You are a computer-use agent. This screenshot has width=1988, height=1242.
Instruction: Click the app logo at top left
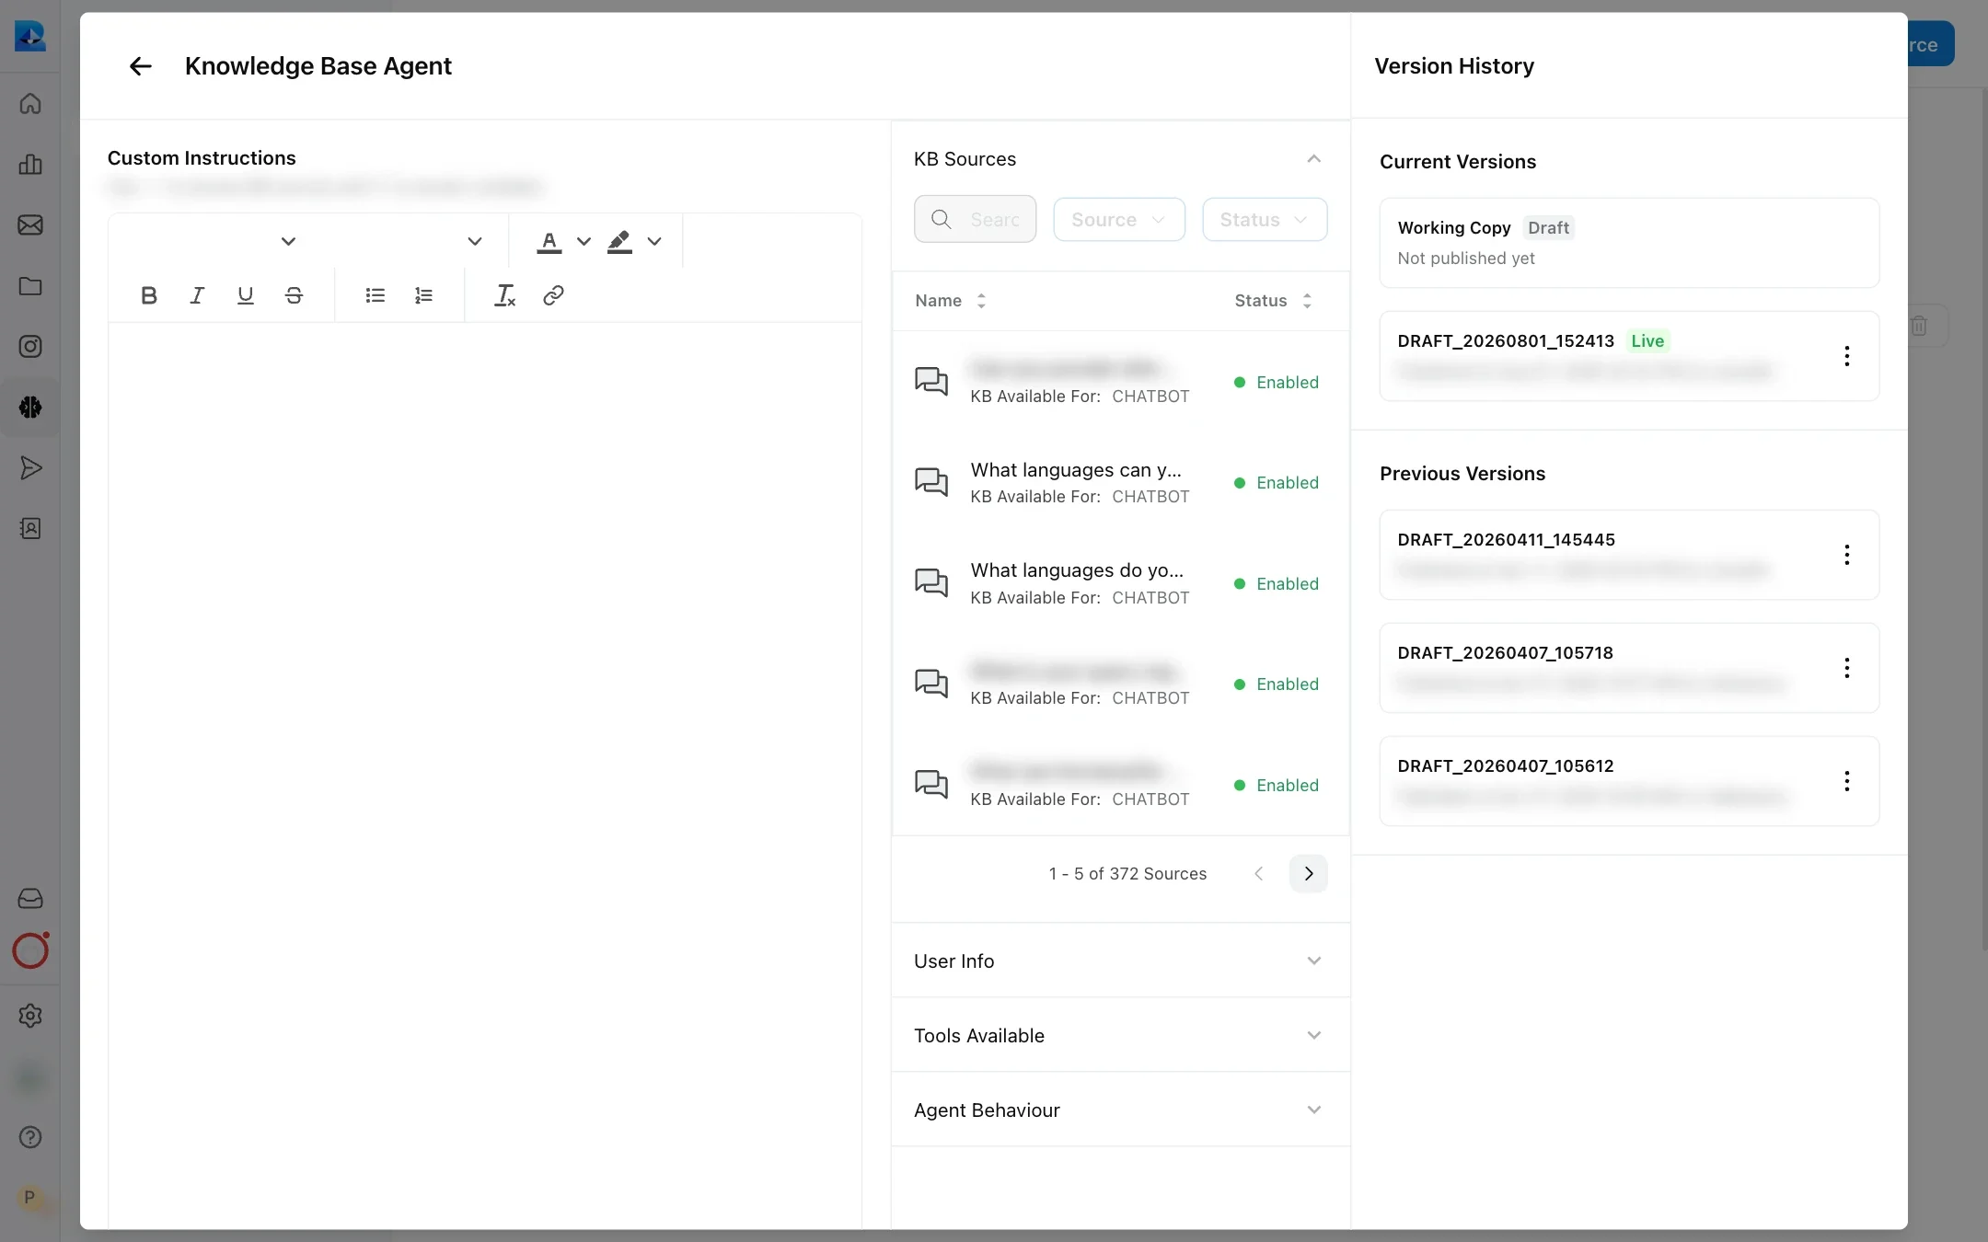point(30,36)
